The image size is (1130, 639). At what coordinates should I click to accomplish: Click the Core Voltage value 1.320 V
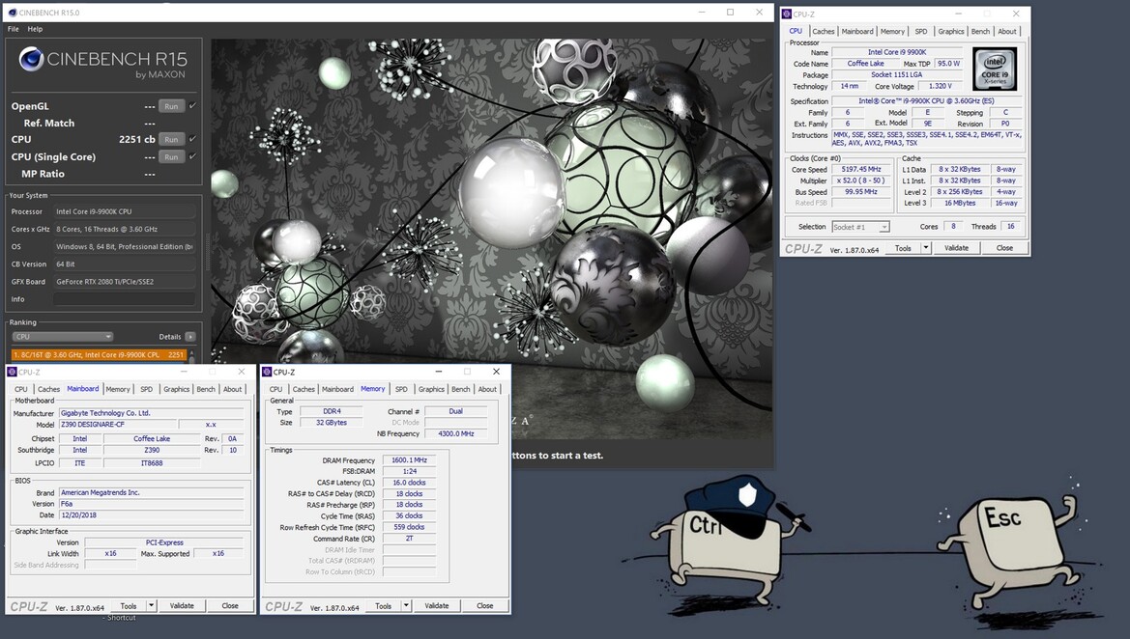point(941,86)
